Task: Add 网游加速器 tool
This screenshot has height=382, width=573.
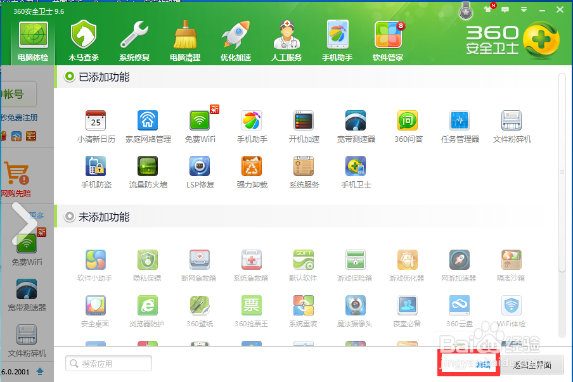Action: tap(460, 265)
